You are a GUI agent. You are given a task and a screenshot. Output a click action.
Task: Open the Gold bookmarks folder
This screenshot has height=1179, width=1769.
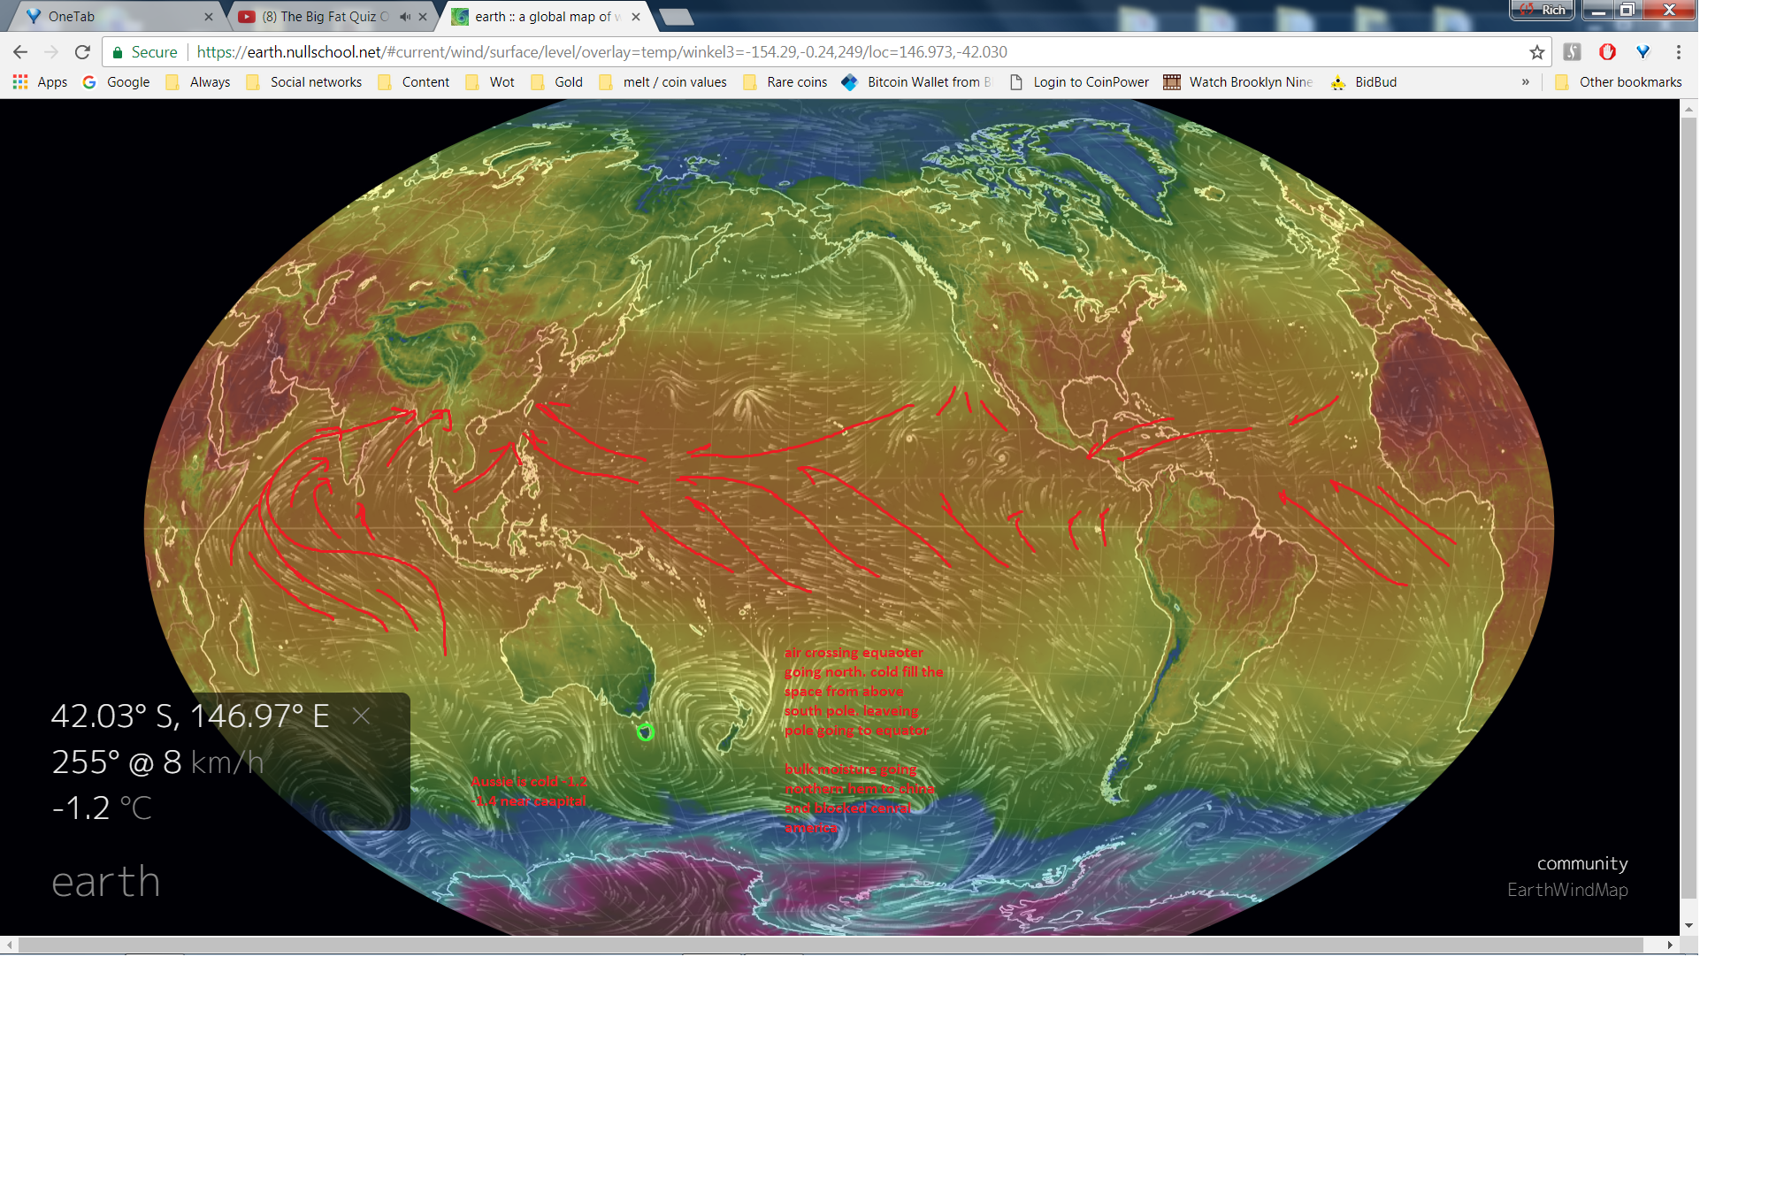coord(557,82)
